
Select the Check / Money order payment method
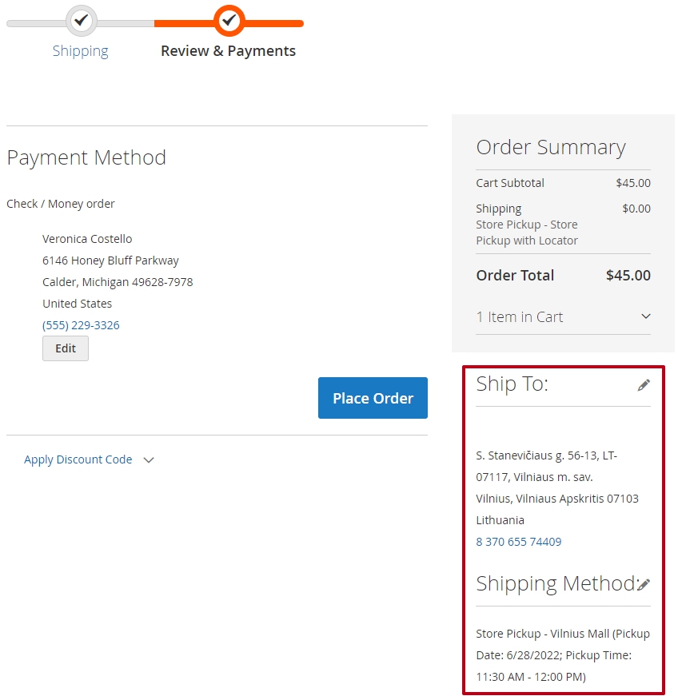pos(60,204)
